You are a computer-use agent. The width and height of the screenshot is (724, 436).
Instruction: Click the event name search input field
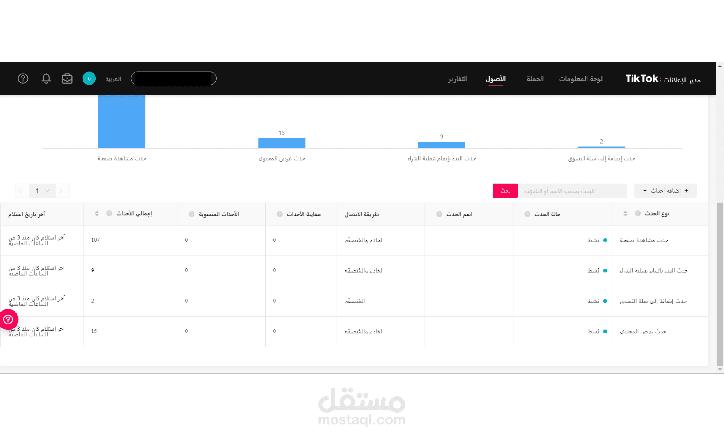[572, 191]
